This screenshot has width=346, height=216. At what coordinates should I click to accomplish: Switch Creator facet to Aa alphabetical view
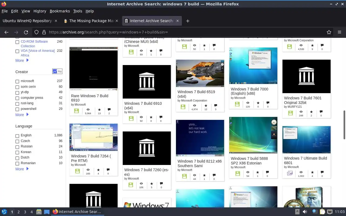(60, 71)
